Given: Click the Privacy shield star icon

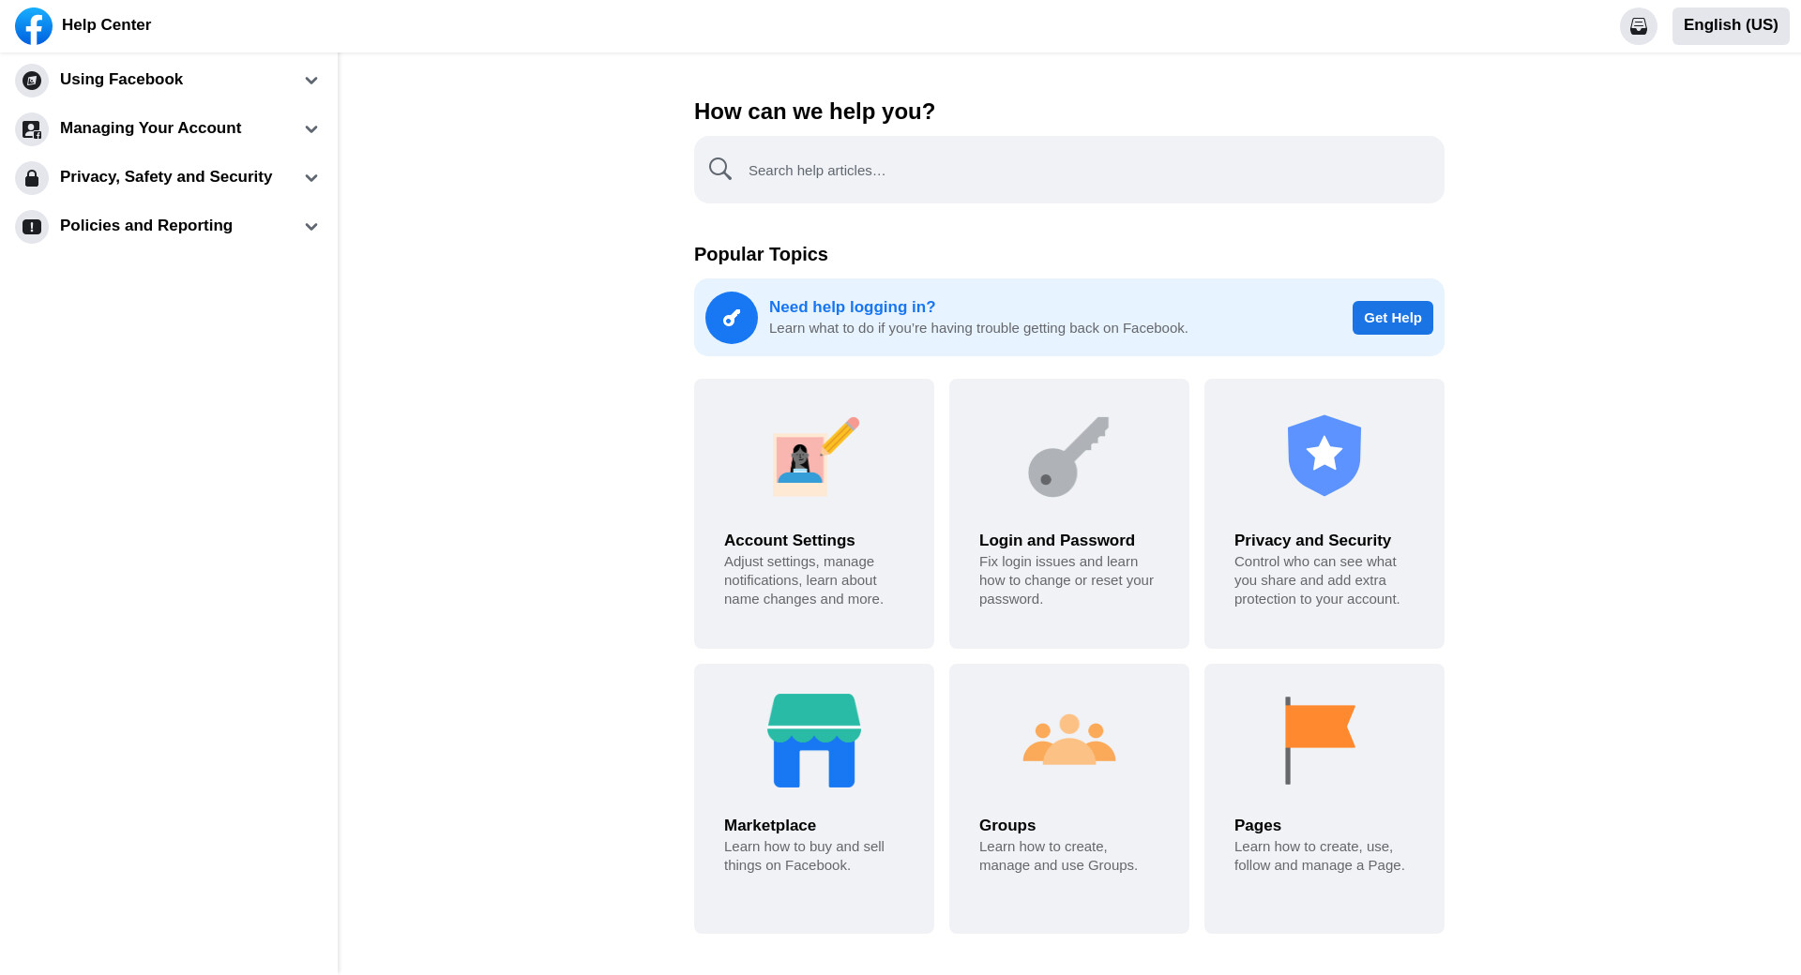Looking at the screenshot, I should (1324, 455).
